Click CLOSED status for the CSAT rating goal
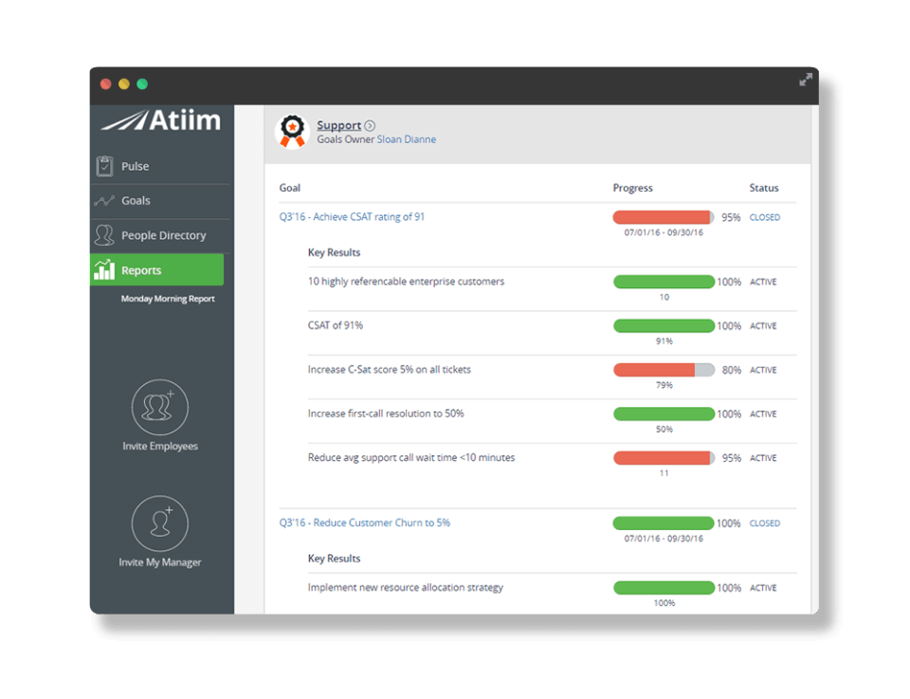The image size is (910, 699). (764, 217)
